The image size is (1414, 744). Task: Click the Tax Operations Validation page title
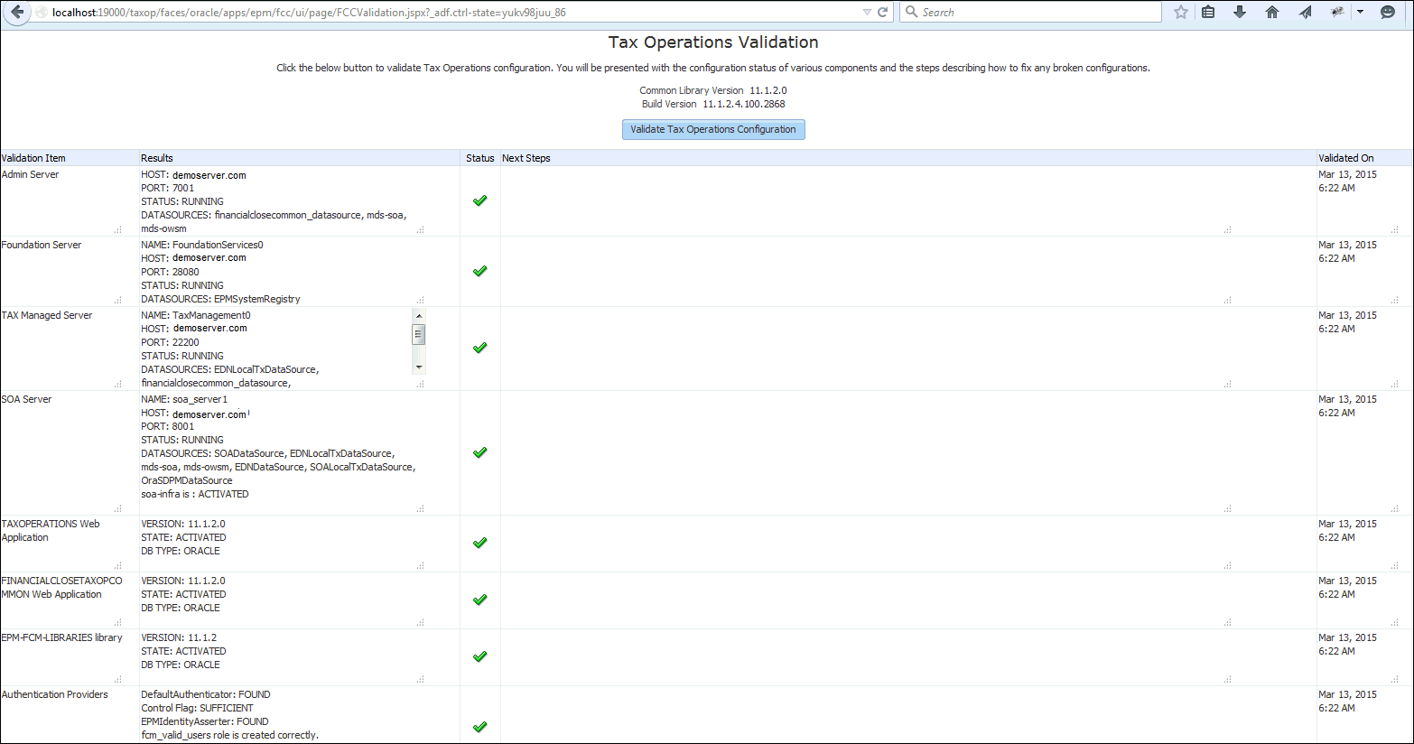pos(713,42)
